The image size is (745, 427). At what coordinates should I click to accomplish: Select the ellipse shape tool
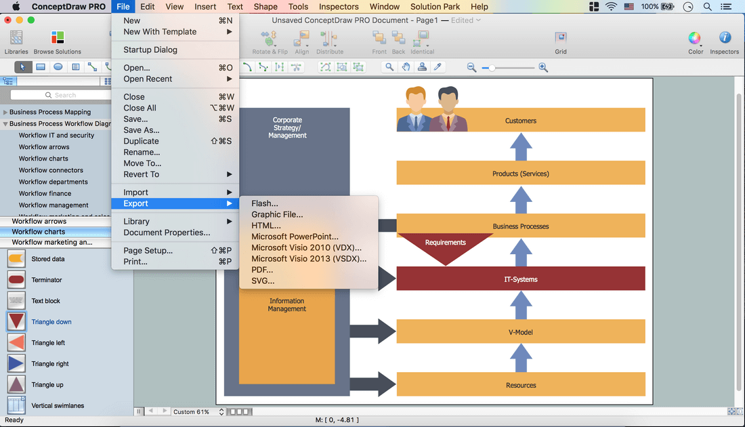(58, 67)
